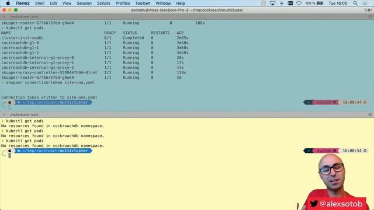Click the cockroachdb-g1-0 pod name
The height and width of the screenshot is (210, 374).
pyautogui.click(x=20, y=43)
